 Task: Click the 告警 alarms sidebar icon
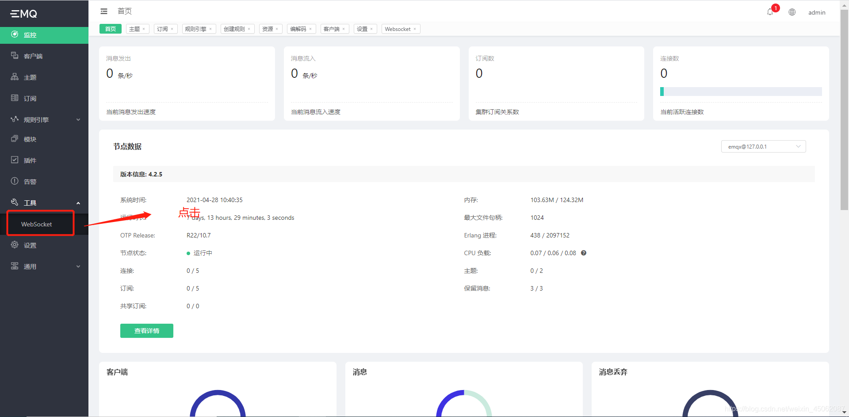[x=15, y=181]
